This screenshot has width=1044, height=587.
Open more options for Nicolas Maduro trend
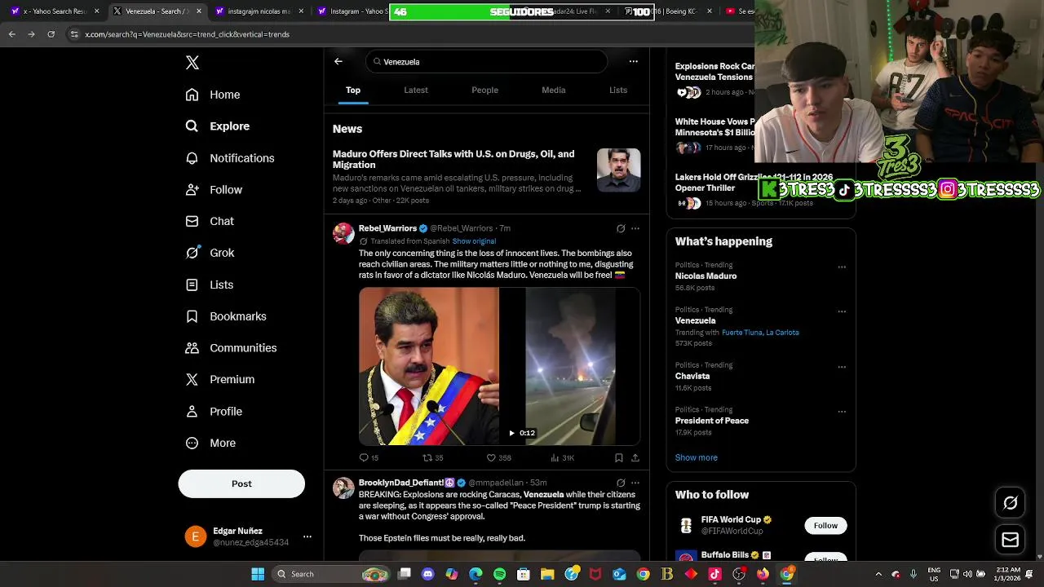click(x=842, y=267)
